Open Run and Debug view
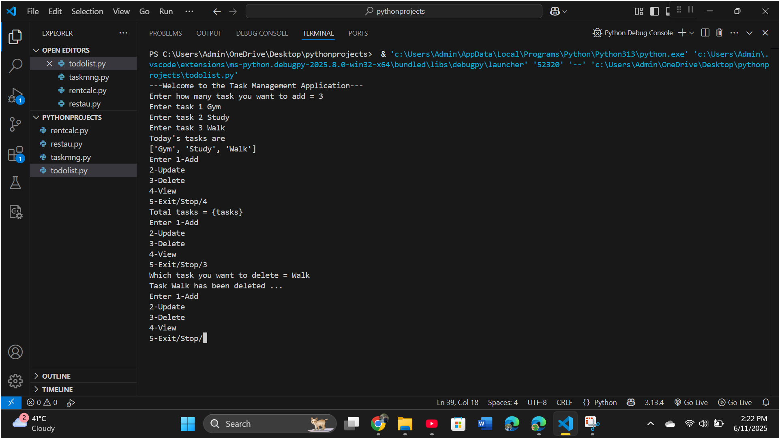Viewport: 780px width, 439px height. click(x=15, y=96)
